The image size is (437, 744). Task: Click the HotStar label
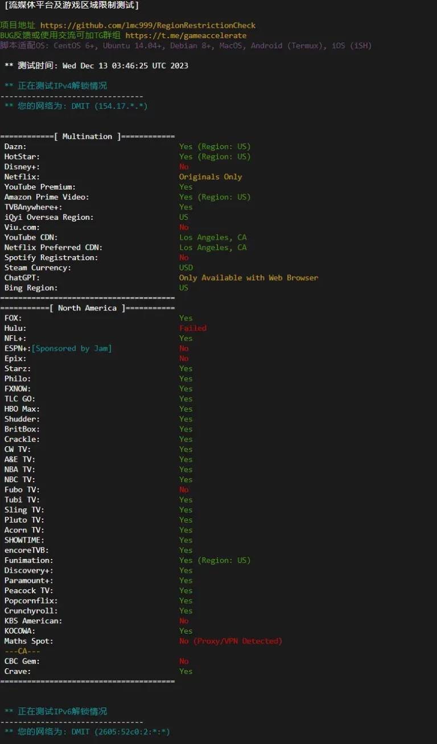point(22,157)
